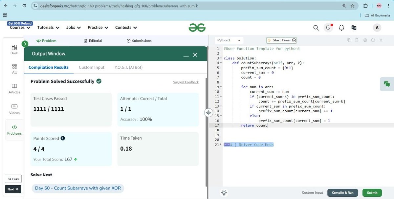This screenshot has width=394, height=199.
Task: Switch to the Submissions tab
Action: coord(139,41)
